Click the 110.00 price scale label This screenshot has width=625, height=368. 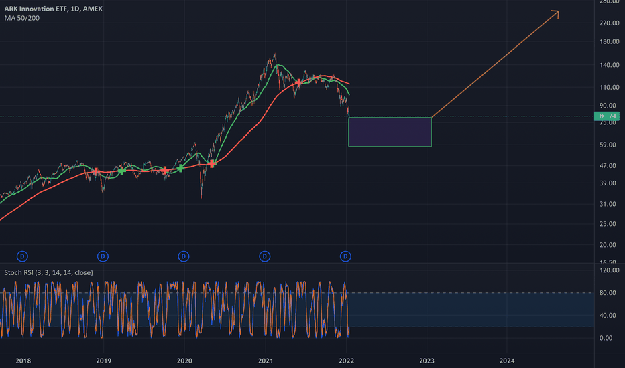[610, 87]
